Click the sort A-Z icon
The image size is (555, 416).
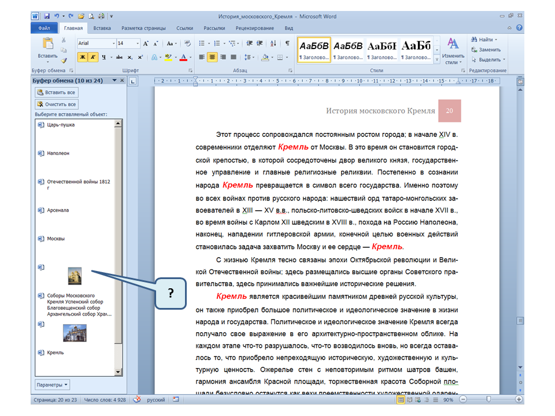point(274,43)
